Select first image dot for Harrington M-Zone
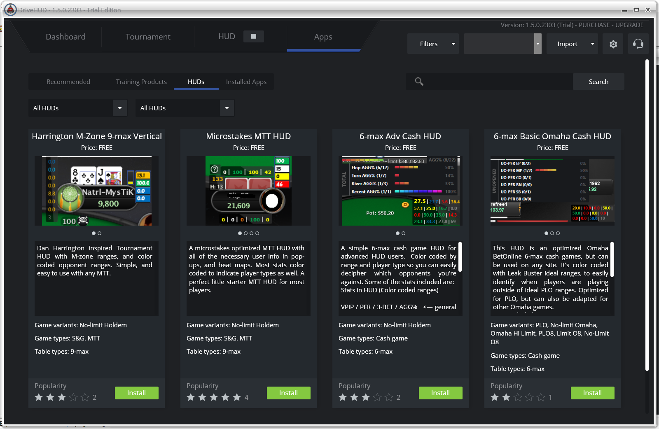Viewport: 659px width, 429px height. [94, 233]
